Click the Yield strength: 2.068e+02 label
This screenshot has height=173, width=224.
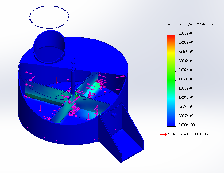[188, 134]
